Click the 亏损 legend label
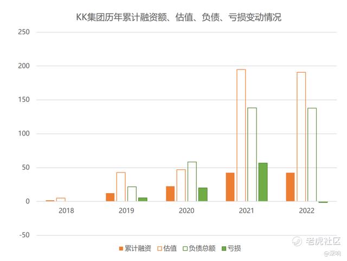Image resolution: width=347 pixels, height=261 pixels. (x=234, y=249)
